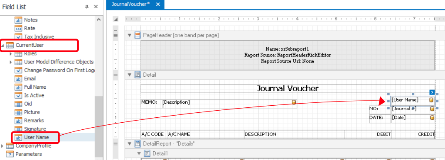Expand the CompanyProfile tree node
Image resolution: width=445 pixels, height=160 pixels.
tap(2, 146)
